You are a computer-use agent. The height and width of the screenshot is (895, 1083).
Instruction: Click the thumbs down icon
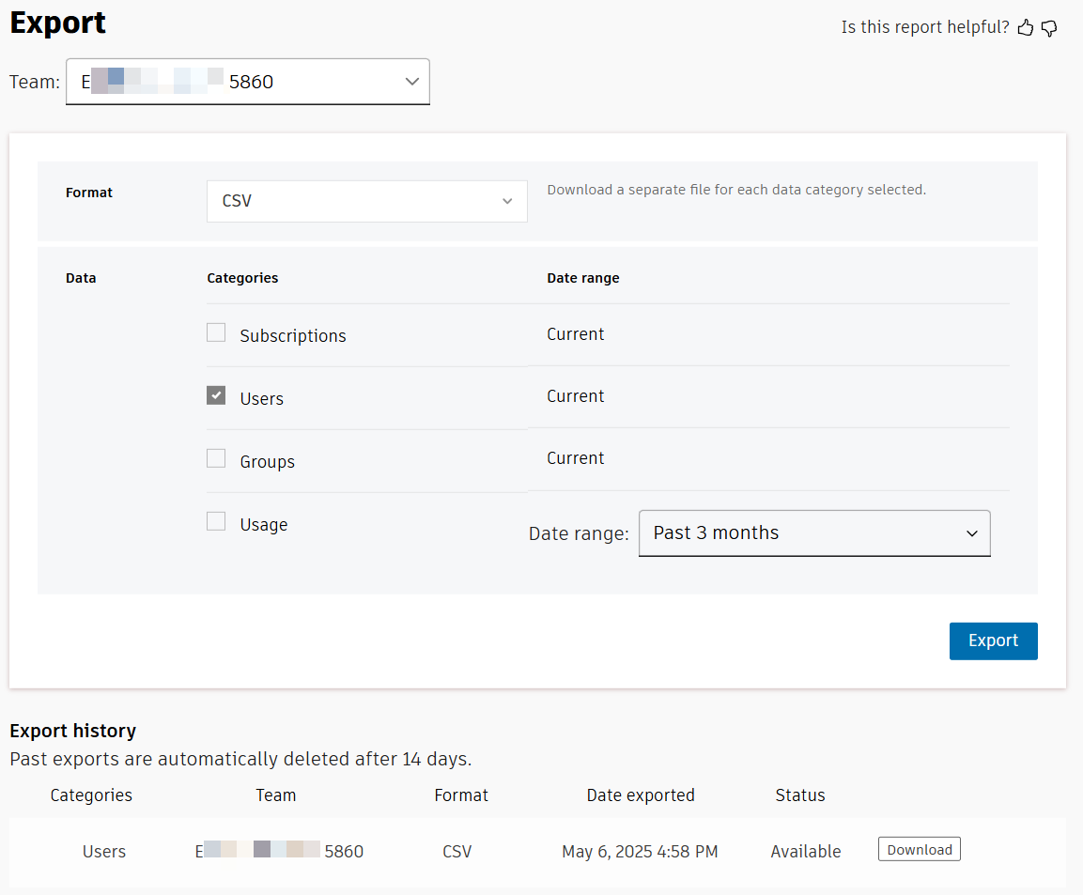point(1049,28)
